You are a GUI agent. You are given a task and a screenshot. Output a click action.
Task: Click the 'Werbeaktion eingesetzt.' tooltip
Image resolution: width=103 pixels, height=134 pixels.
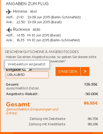coord(27,64)
